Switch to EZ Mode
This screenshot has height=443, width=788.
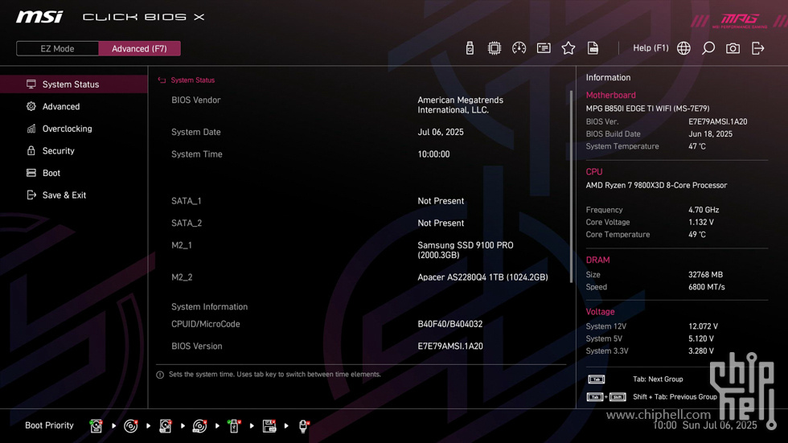pyautogui.click(x=57, y=49)
